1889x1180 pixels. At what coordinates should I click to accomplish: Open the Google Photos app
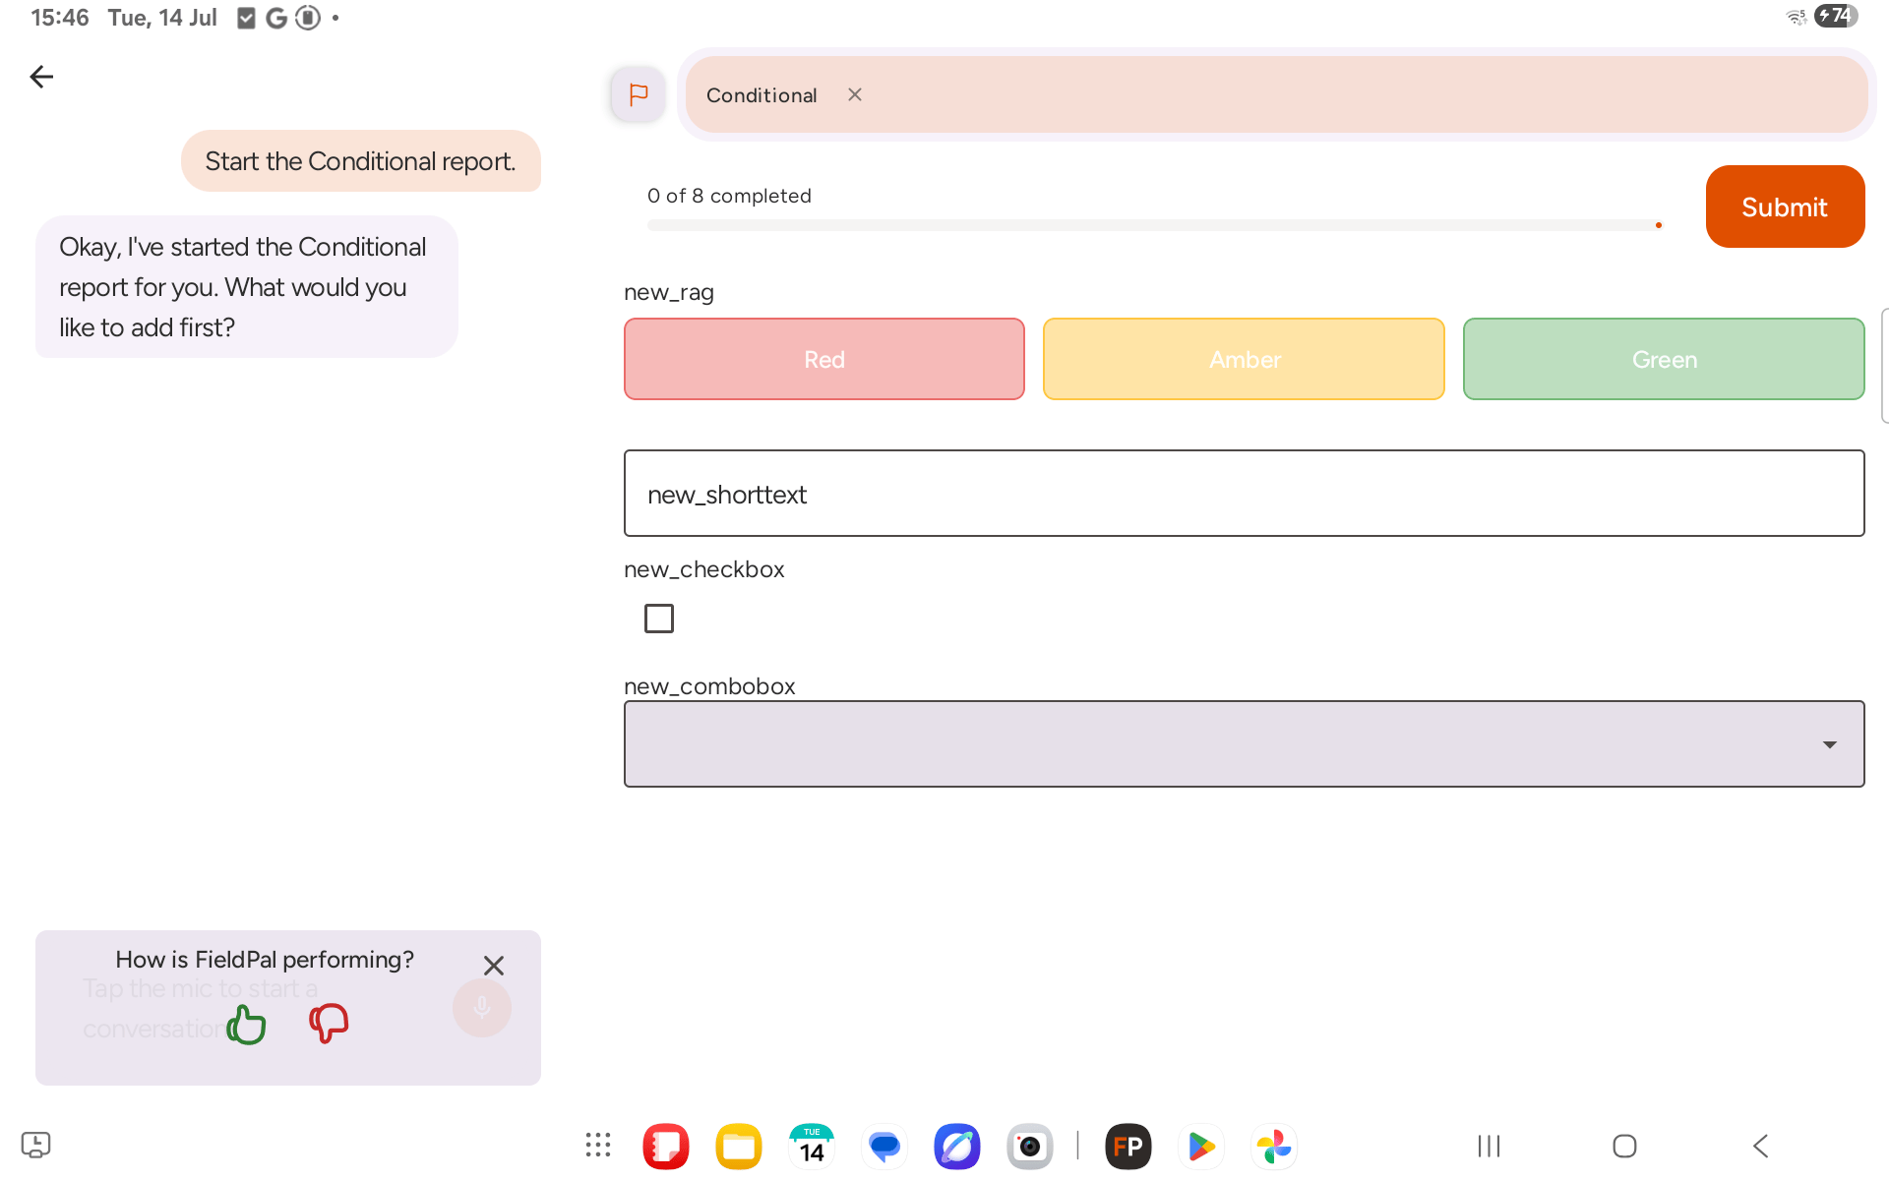point(1274,1147)
